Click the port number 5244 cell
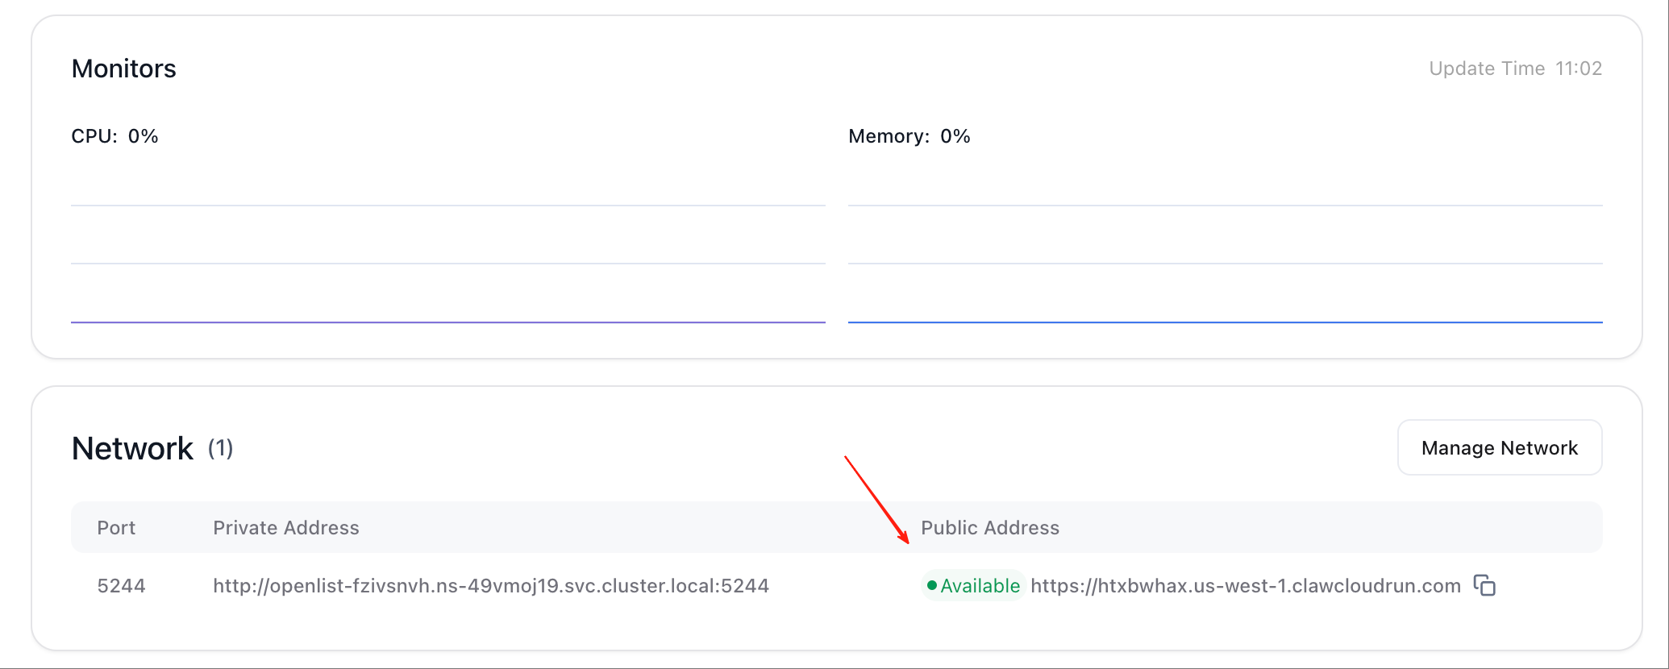The height and width of the screenshot is (669, 1669). point(121,586)
